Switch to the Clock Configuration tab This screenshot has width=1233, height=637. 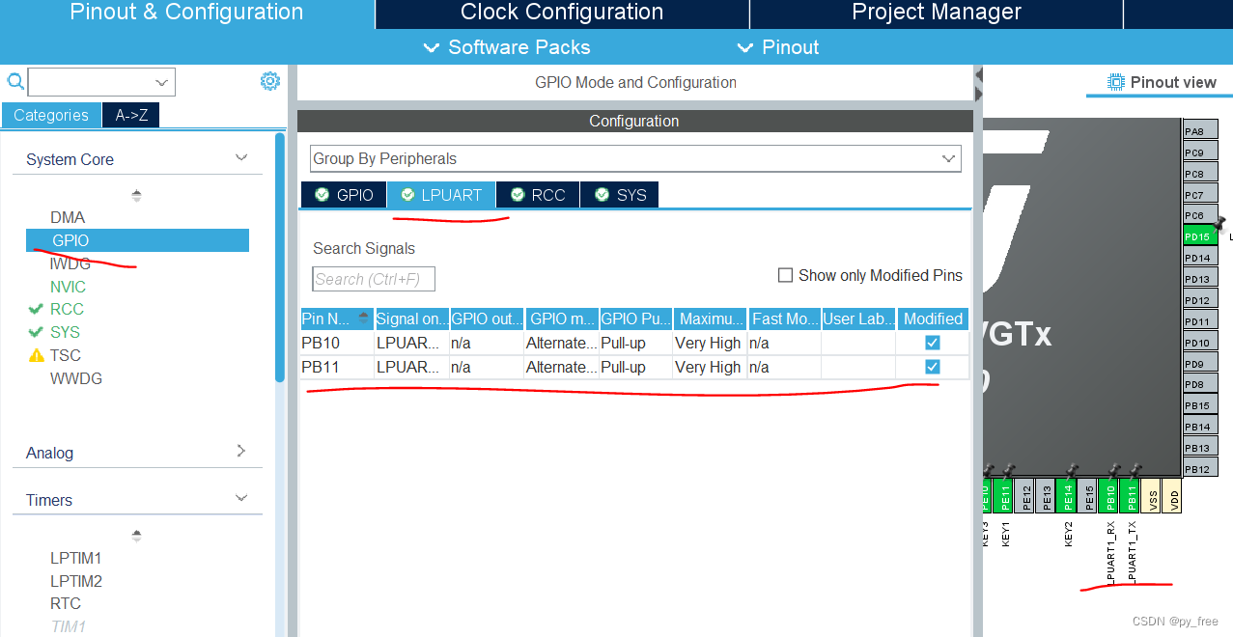(561, 13)
